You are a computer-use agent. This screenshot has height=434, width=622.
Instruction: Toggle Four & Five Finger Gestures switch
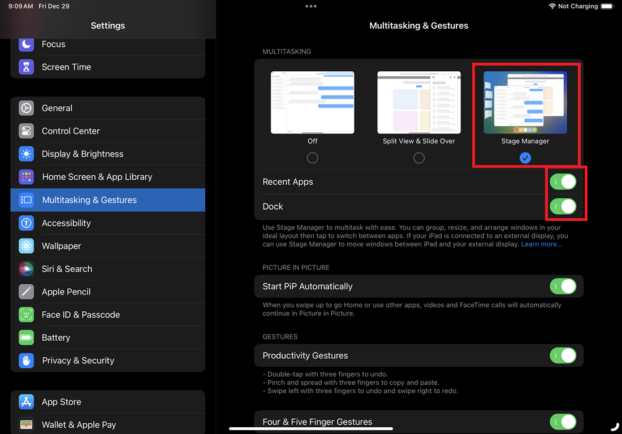click(563, 422)
